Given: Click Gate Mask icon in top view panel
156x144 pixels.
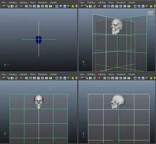Looking at the screenshot, I should (38, 6).
